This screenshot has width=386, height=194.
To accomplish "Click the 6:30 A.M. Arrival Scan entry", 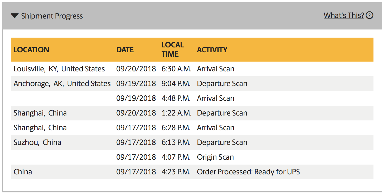I will pos(216,69).
